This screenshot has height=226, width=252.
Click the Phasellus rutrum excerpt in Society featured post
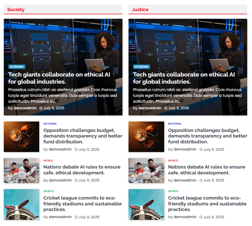[63, 96]
